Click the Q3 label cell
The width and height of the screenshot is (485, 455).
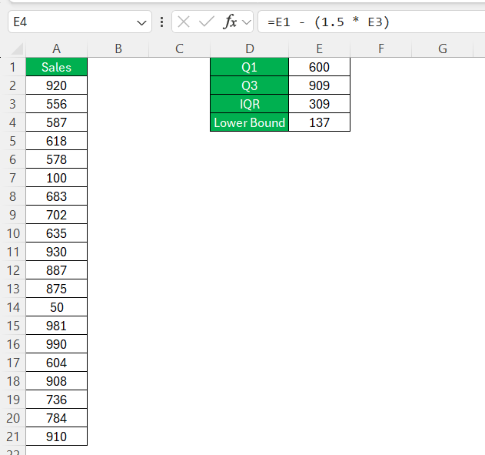coord(249,85)
